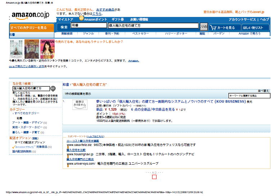Open the sponsored link 輸入住宅専門の工務店
Viewport: 277px width, 196px height.
point(80,159)
